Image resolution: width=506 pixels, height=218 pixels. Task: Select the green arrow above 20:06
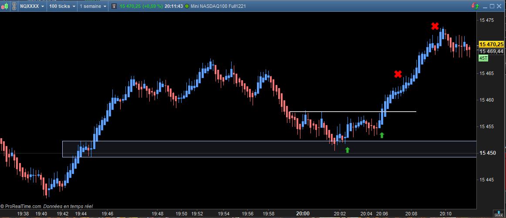(382, 135)
